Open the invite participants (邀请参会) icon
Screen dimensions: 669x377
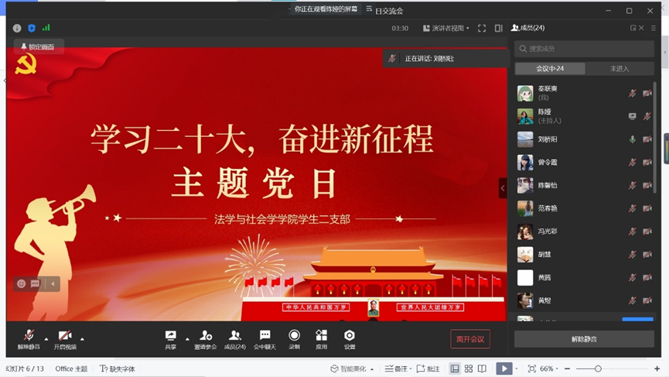pyautogui.click(x=206, y=338)
